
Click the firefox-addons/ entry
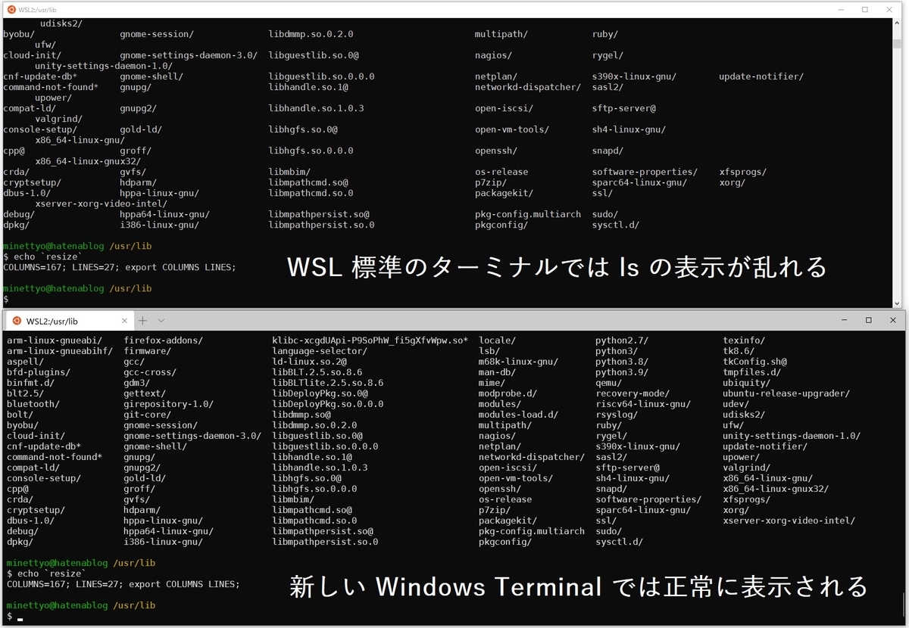coord(163,340)
